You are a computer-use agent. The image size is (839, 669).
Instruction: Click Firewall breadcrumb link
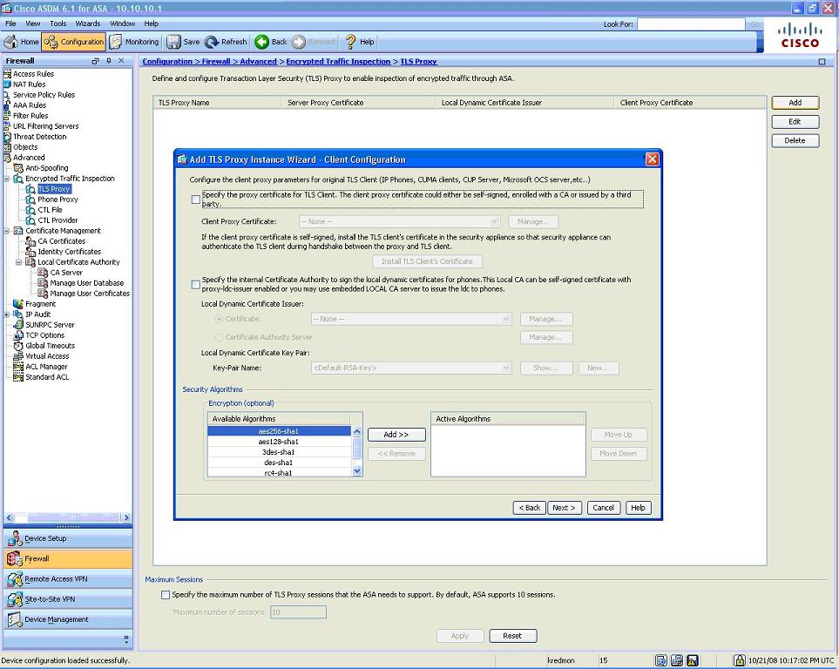tap(216, 62)
